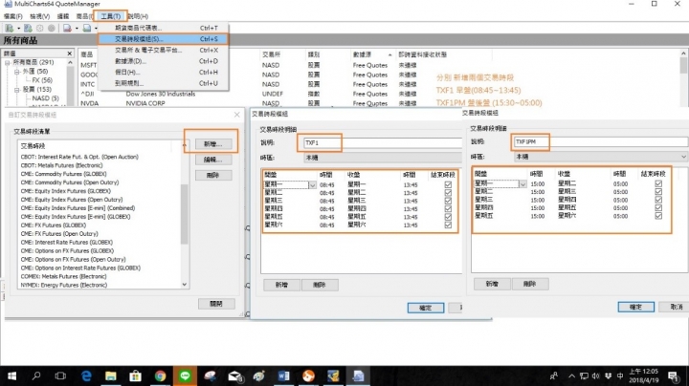The height and width of the screenshot is (386, 689).
Task: Click the add symbol toolbar icon
Action: (x=10, y=28)
